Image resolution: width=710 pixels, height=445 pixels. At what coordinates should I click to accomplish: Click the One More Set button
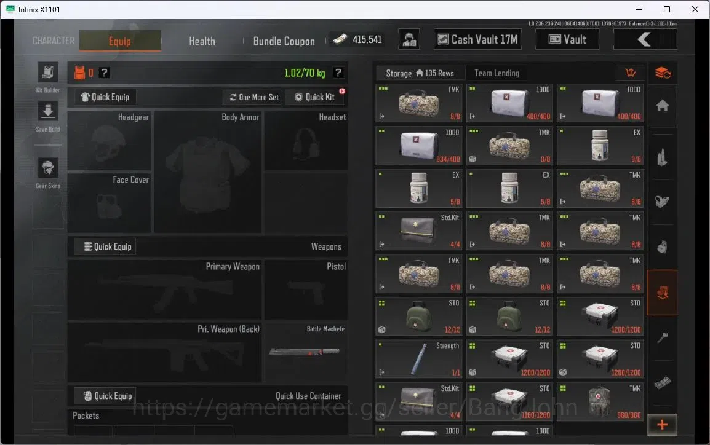pyautogui.click(x=253, y=96)
